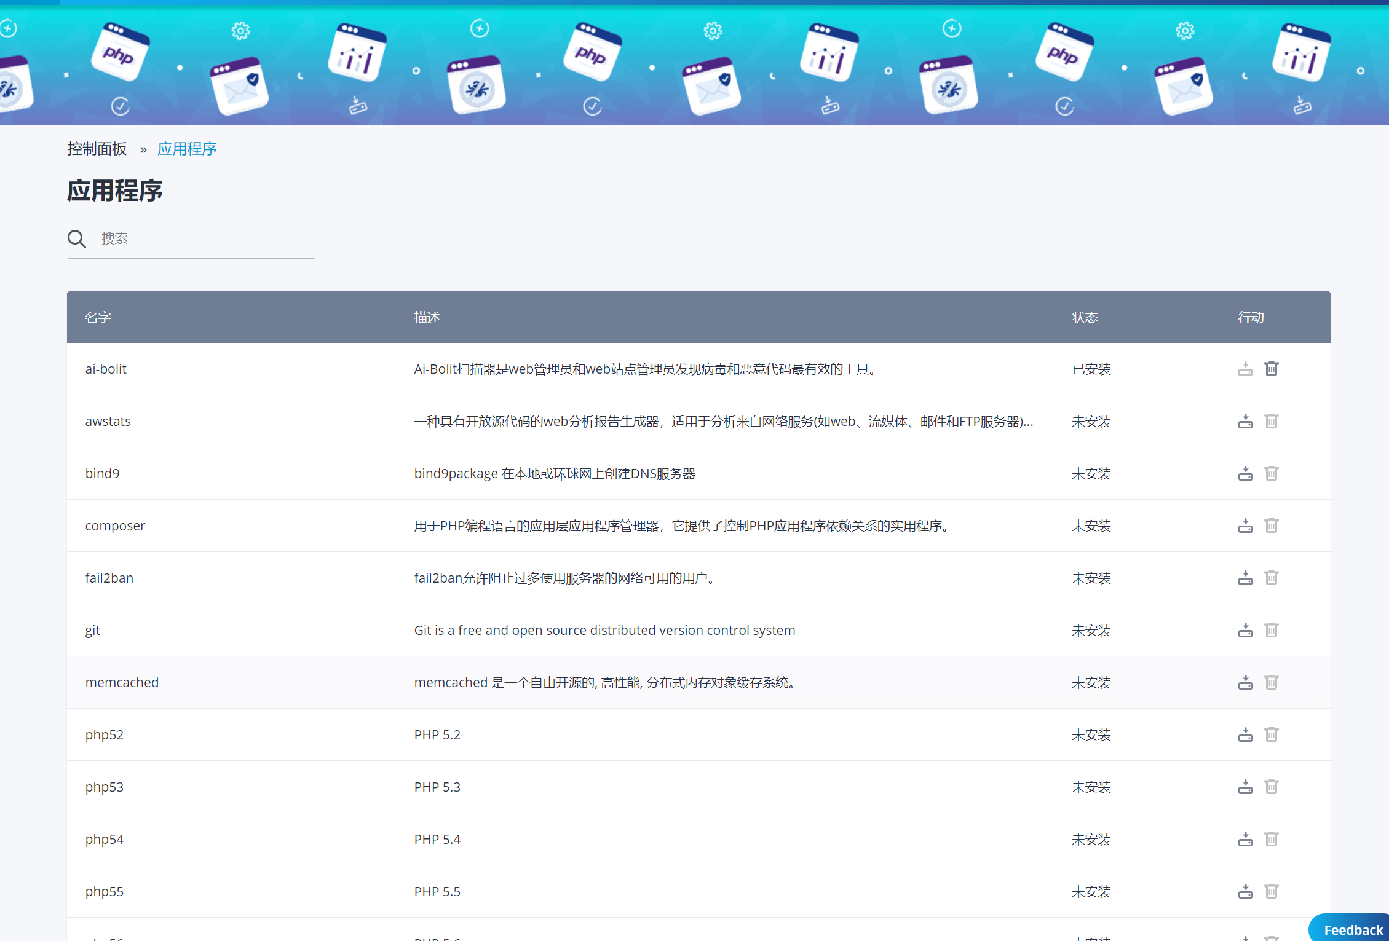This screenshot has width=1389, height=941.
Task: Click the trash icon for php53
Action: (x=1271, y=787)
